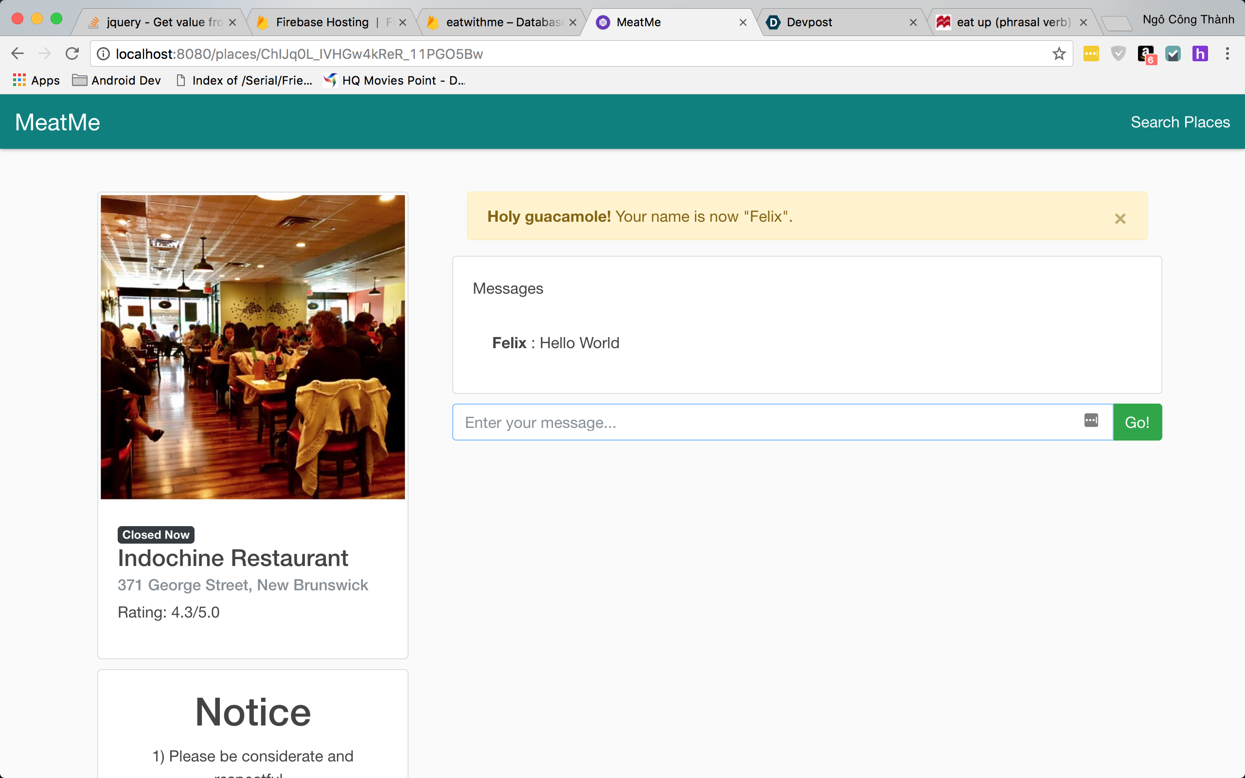Screen dimensions: 1245x778
Task: Open the eatwithme Database tab
Action: 501,22
